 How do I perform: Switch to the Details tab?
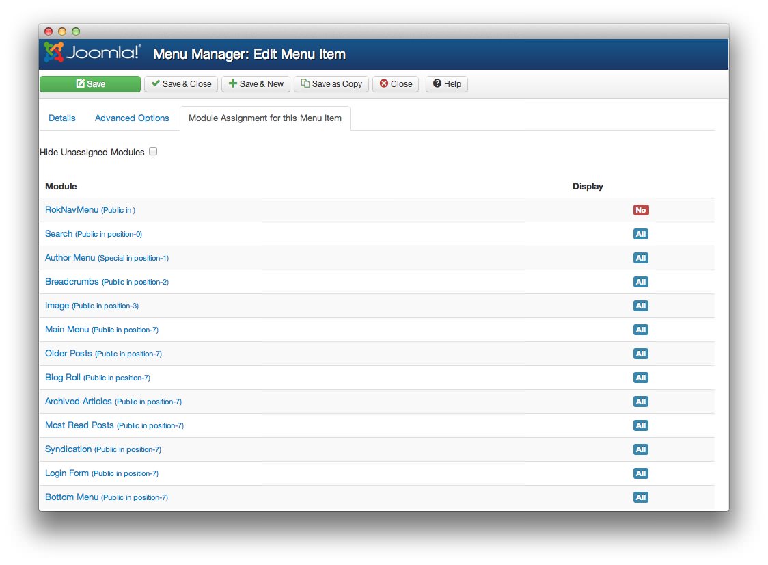pos(61,118)
